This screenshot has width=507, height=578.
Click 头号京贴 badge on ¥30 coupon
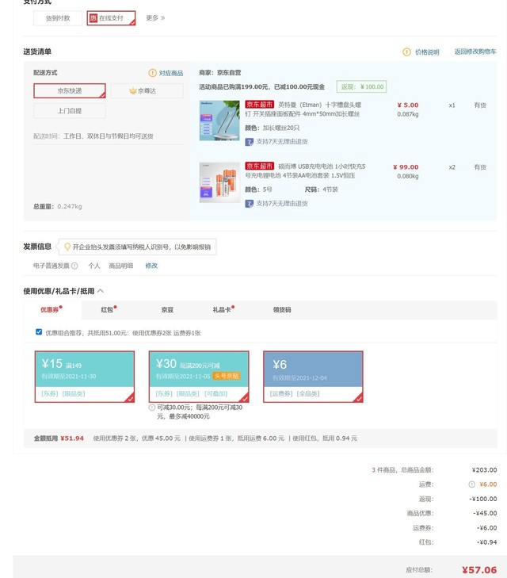(x=227, y=376)
